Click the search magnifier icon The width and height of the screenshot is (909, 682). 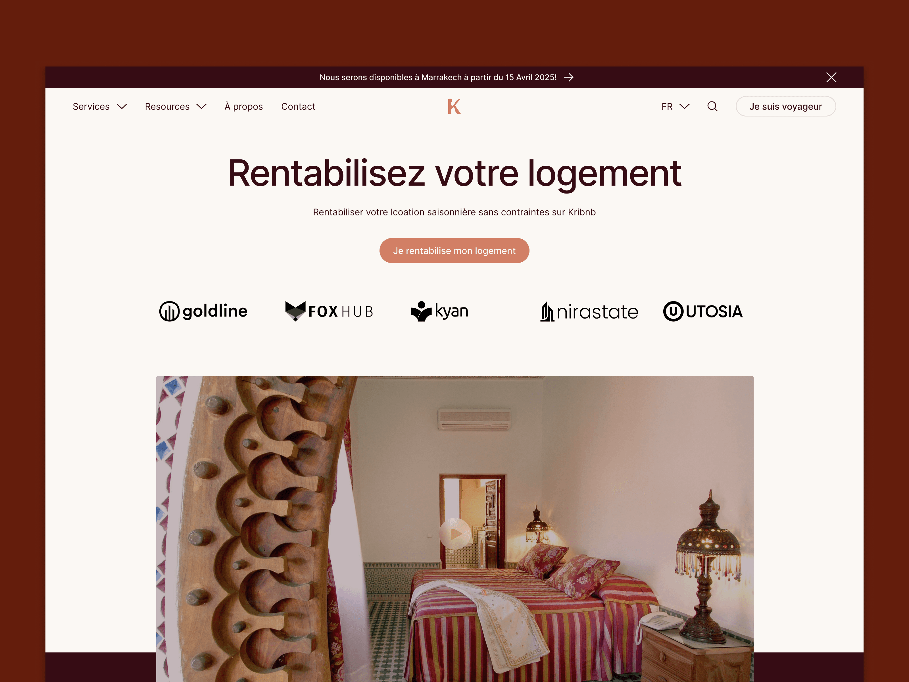coord(712,107)
